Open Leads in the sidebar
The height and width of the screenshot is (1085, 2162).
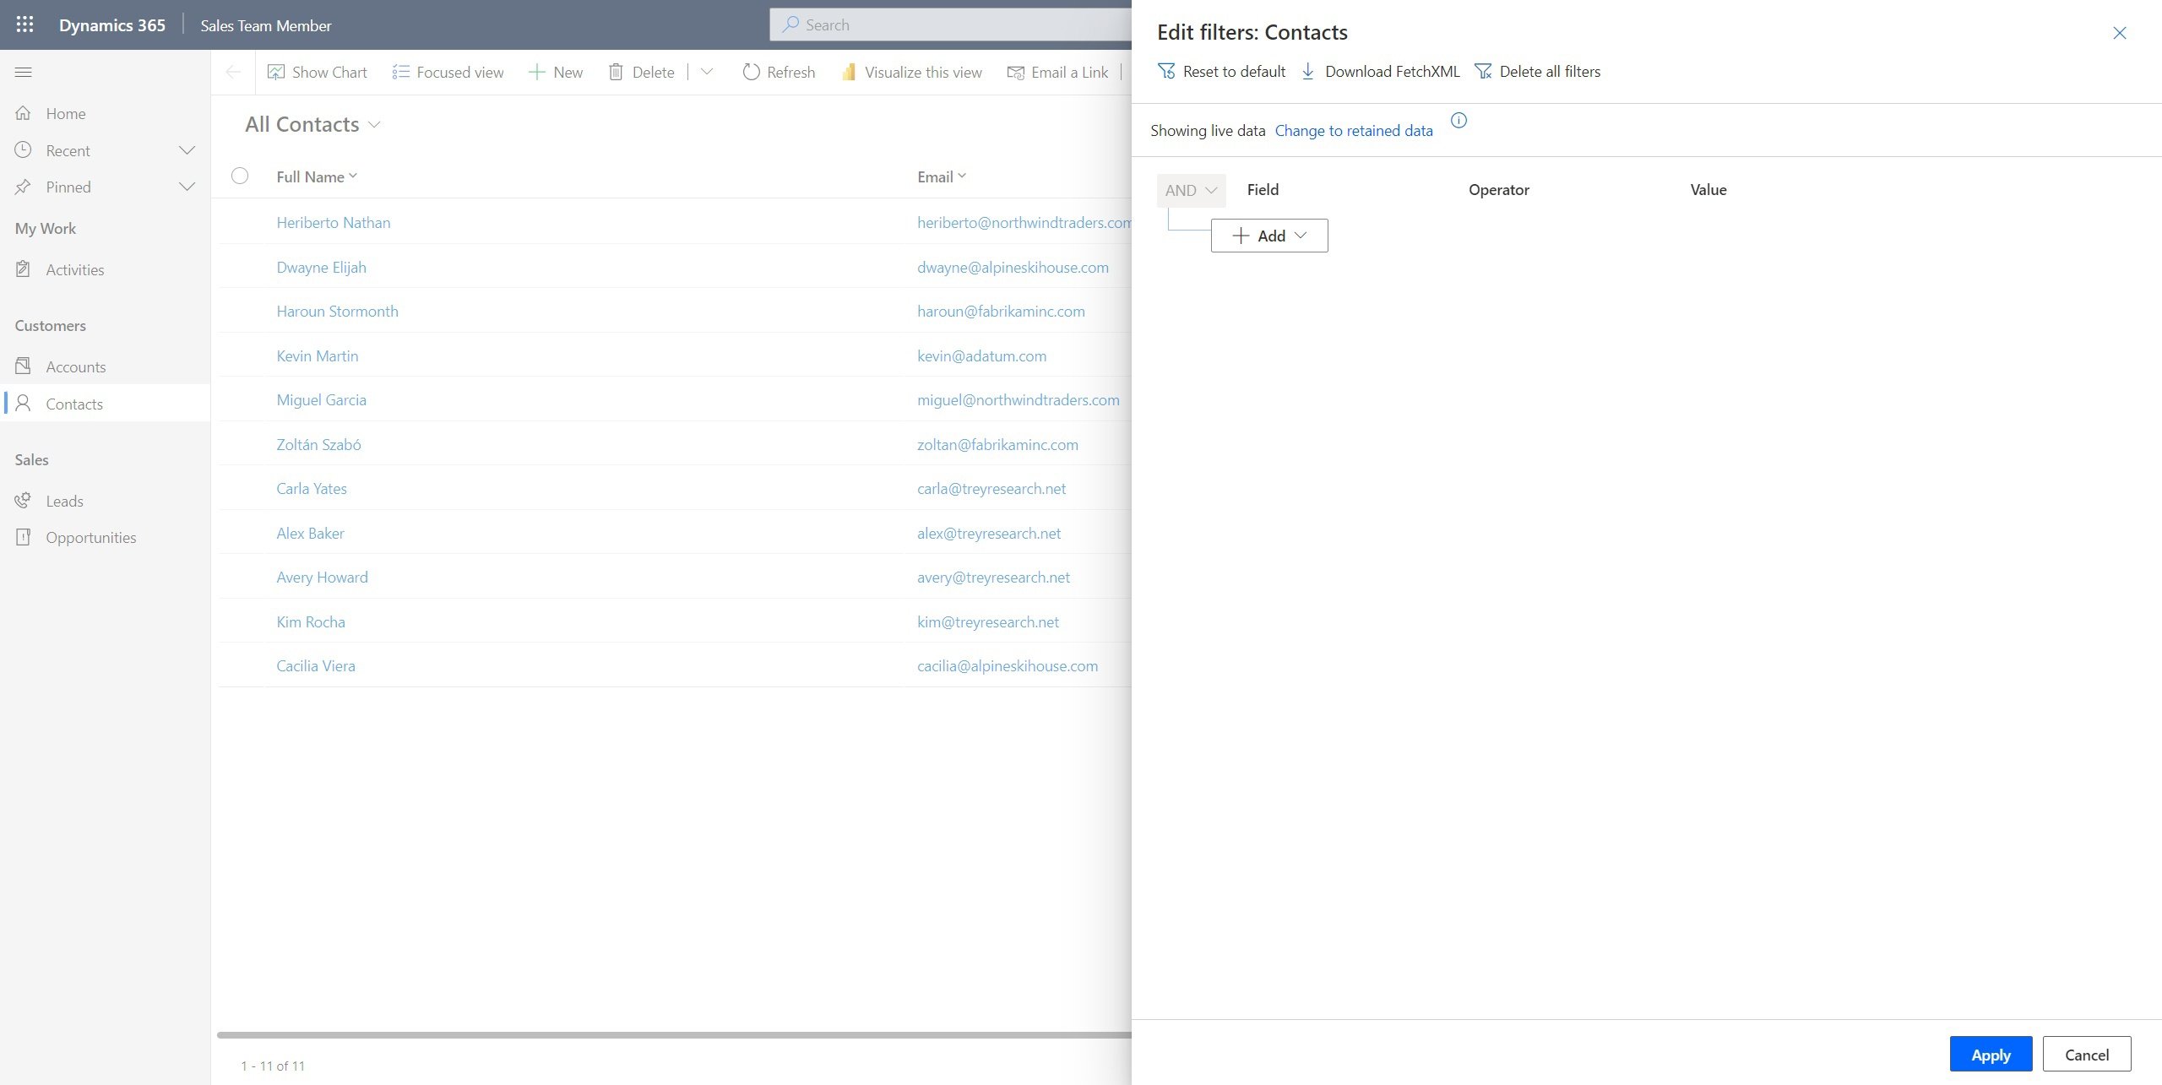tap(64, 501)
